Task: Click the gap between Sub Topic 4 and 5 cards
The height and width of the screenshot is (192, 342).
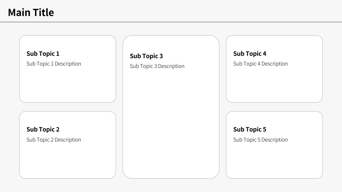Action: [x=274, y=107]
